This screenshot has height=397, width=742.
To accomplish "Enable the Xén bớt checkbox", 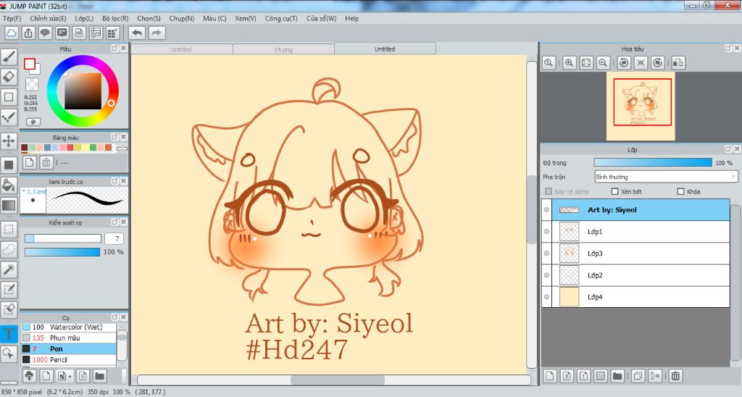I will pyautogui.click(x=614, y=192).
